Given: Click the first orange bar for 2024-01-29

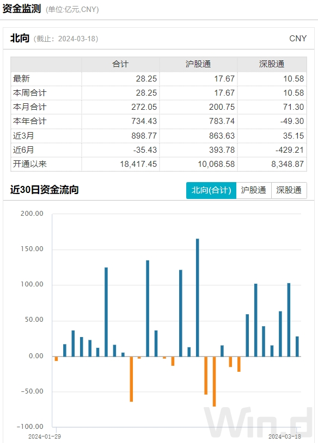Looking at the screenshot, I should 56,359.
